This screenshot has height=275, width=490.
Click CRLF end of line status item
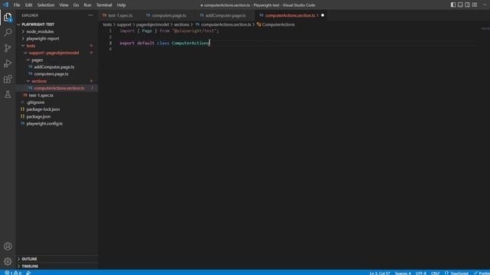[x=436, y=273]
